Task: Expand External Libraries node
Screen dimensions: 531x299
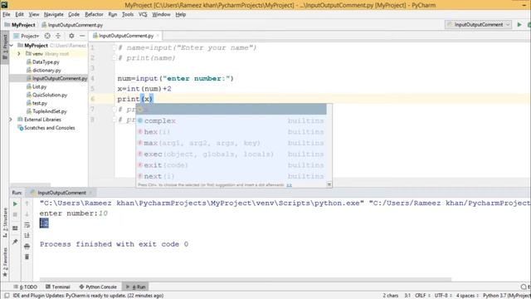Action: [x=11, y=120]
